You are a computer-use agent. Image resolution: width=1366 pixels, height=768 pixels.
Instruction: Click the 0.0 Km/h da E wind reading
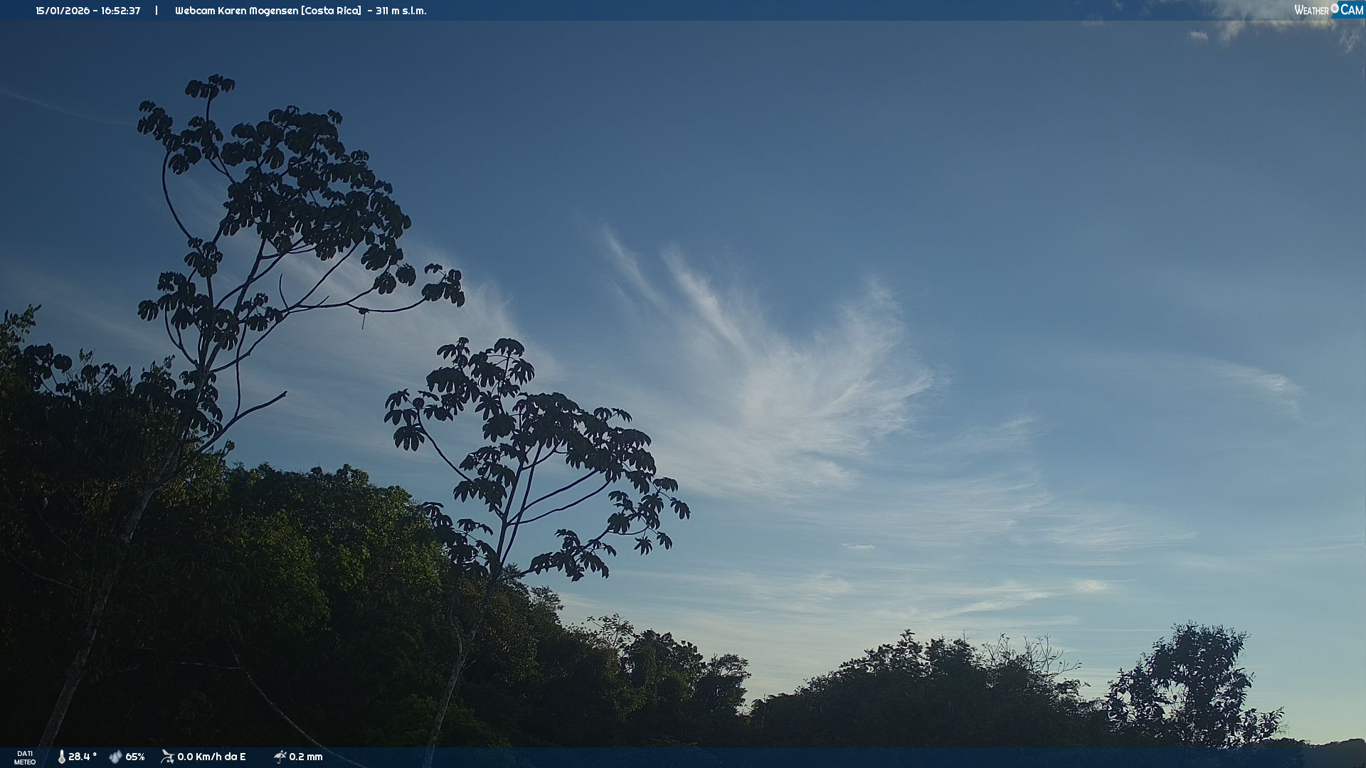211,757
